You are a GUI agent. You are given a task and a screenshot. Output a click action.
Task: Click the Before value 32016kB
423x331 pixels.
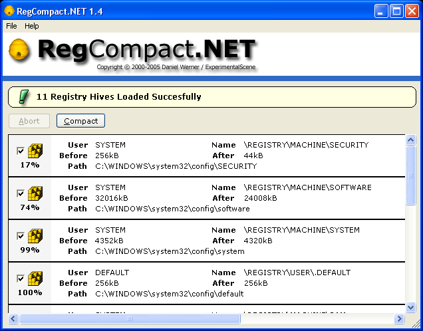pyautogui.click(x=112, y=198)
